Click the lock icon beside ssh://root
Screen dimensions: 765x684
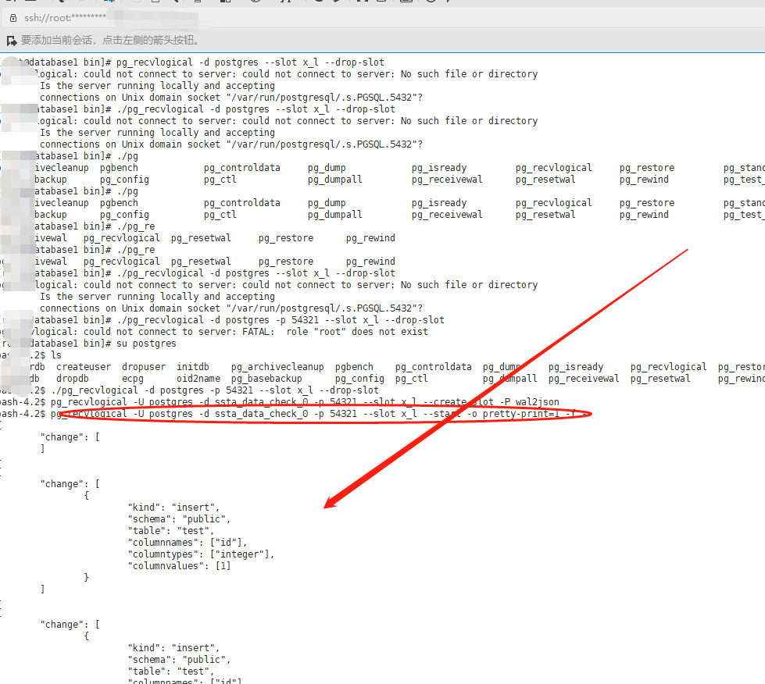[13, 18]
